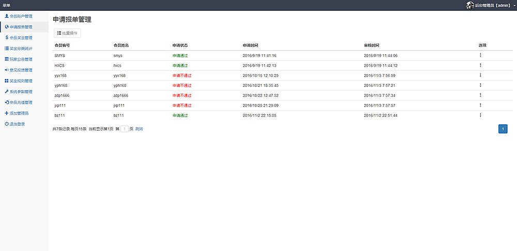
Task: Click the 审核时间 column header
Action: (372, 45)
